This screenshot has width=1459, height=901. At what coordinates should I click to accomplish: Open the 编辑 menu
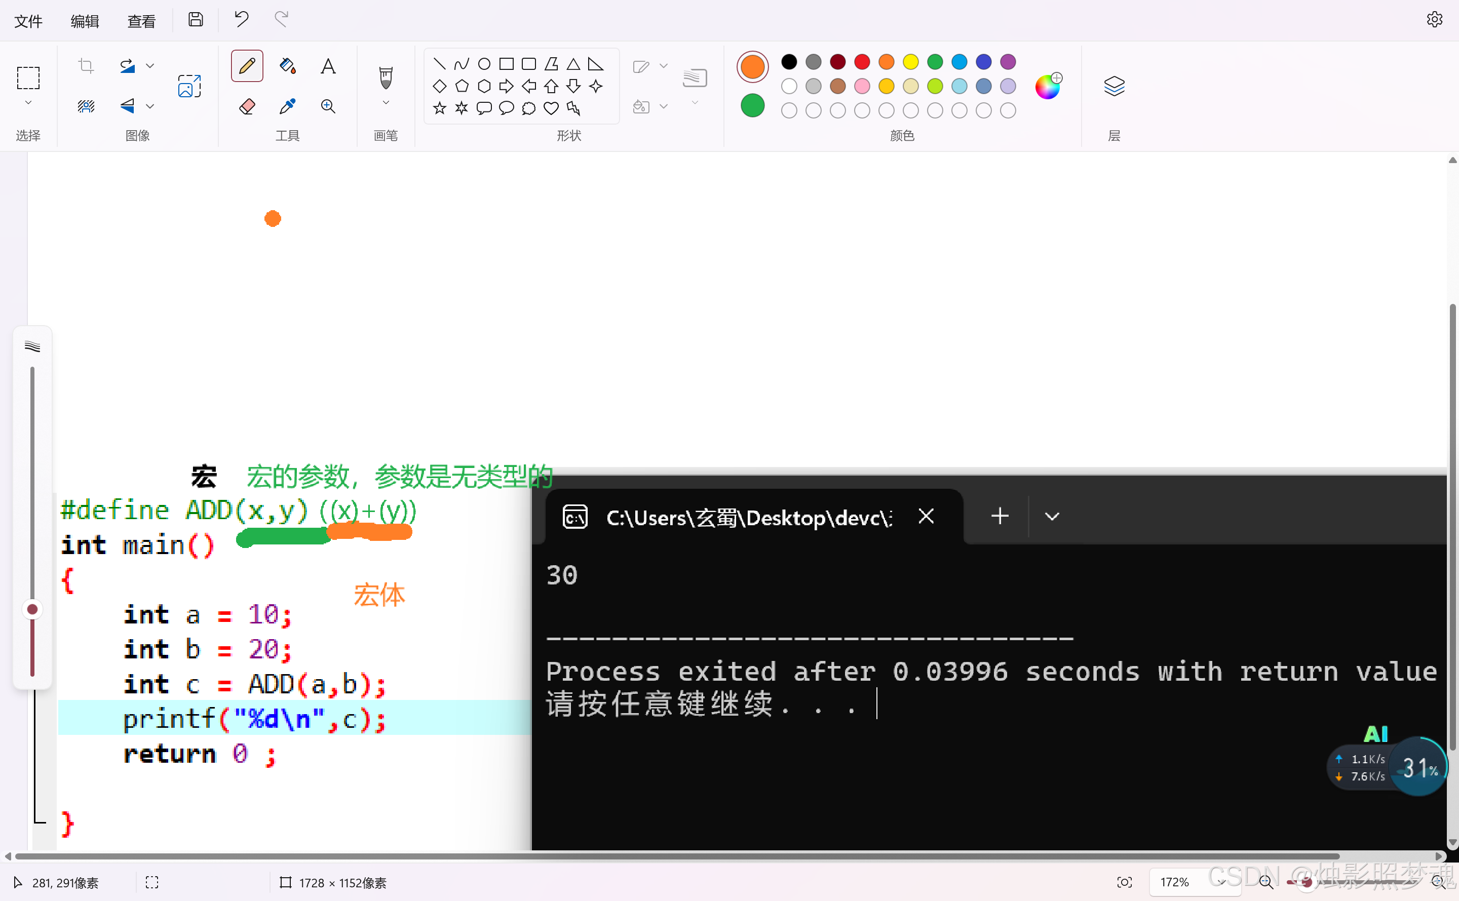tap(85, 21)
